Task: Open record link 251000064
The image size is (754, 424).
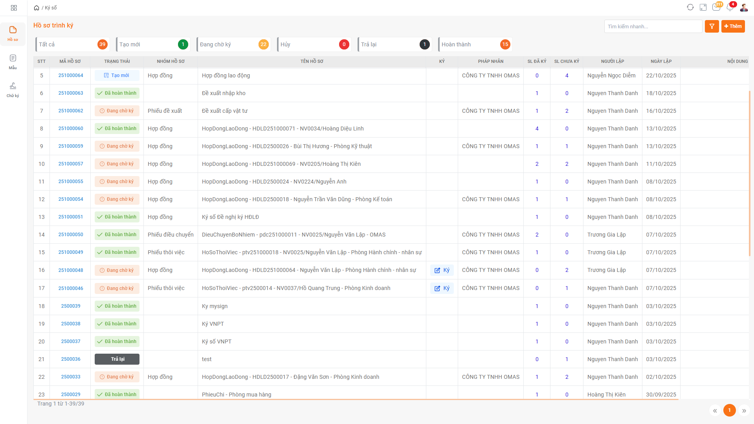Action: coord(71,75)
